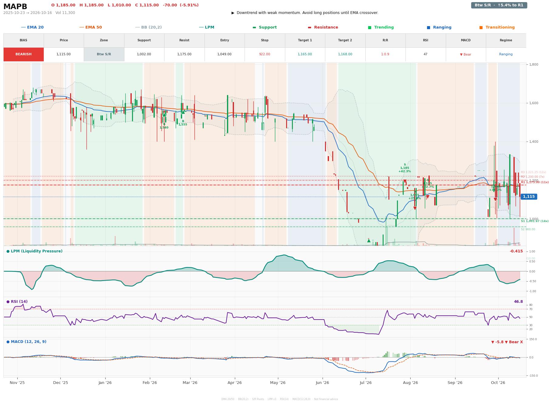This screenshot has height=404, width=552.
Task: Click the Nov '25 label on the time axis
Action: point(17,383)
